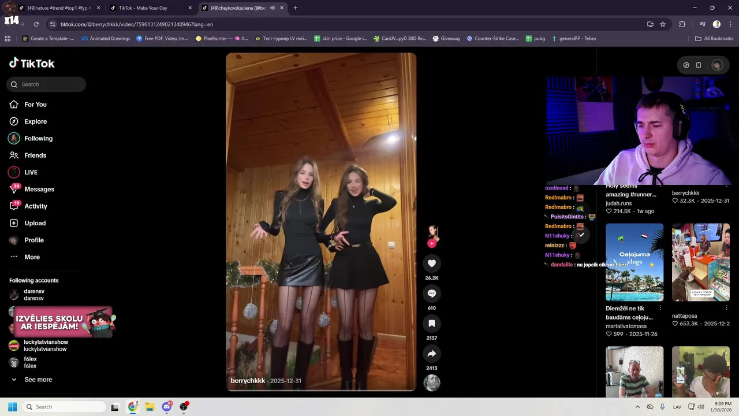
Task: Bookmark the video to favorites
Action: [431, 324]
